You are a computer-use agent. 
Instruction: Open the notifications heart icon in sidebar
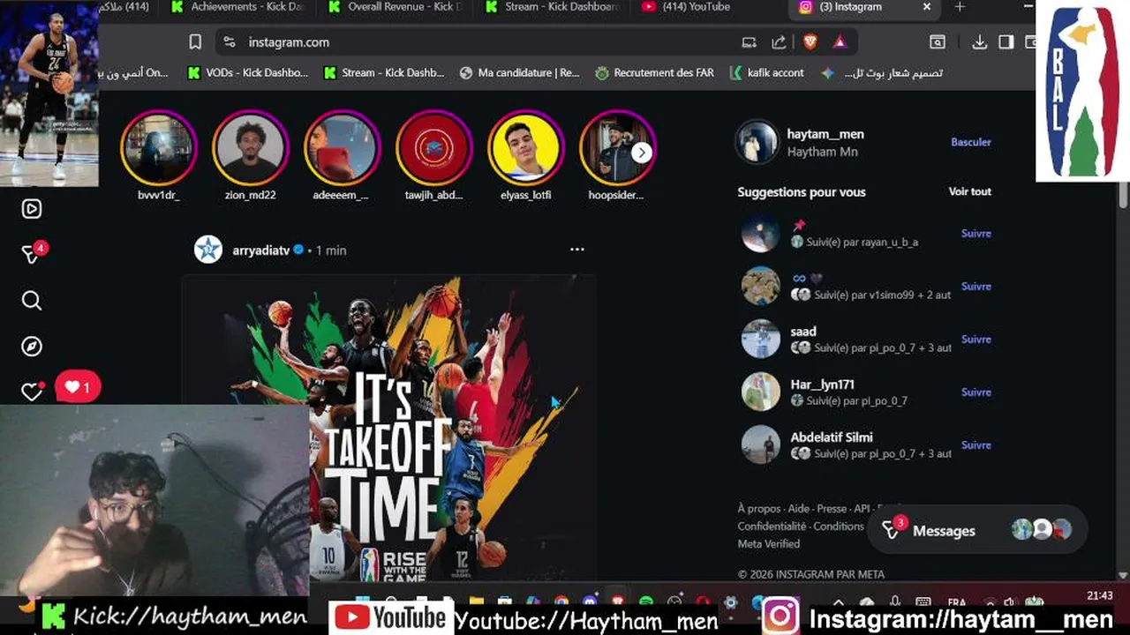[32, 392]
